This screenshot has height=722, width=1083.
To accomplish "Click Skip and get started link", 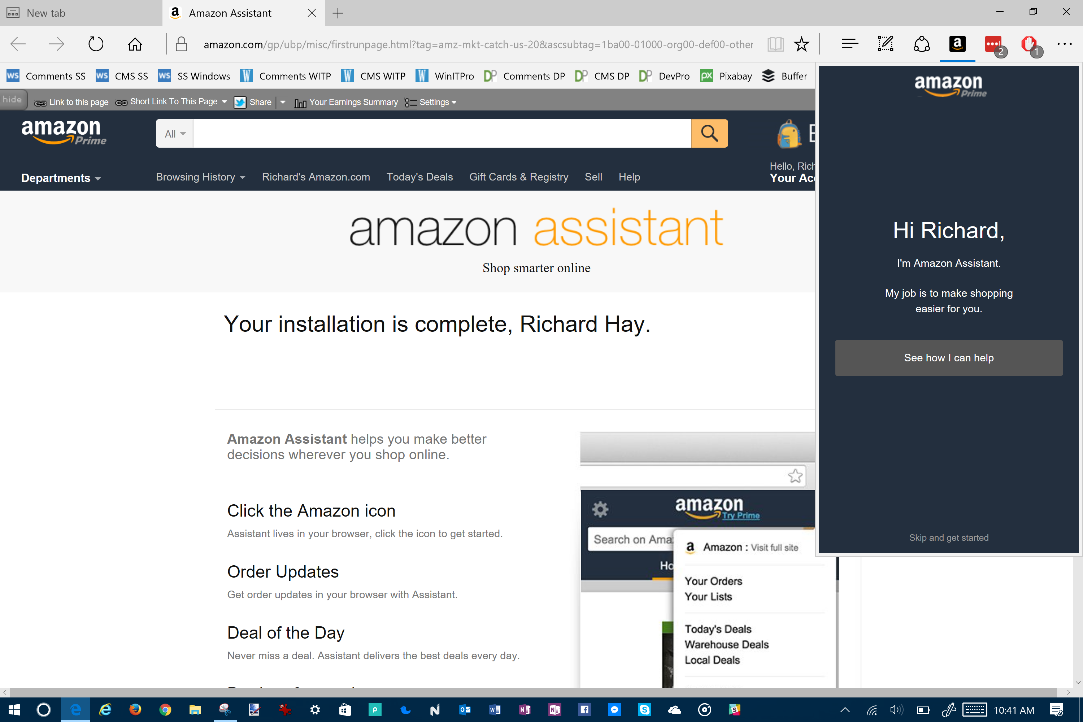I will pos(949,538).
